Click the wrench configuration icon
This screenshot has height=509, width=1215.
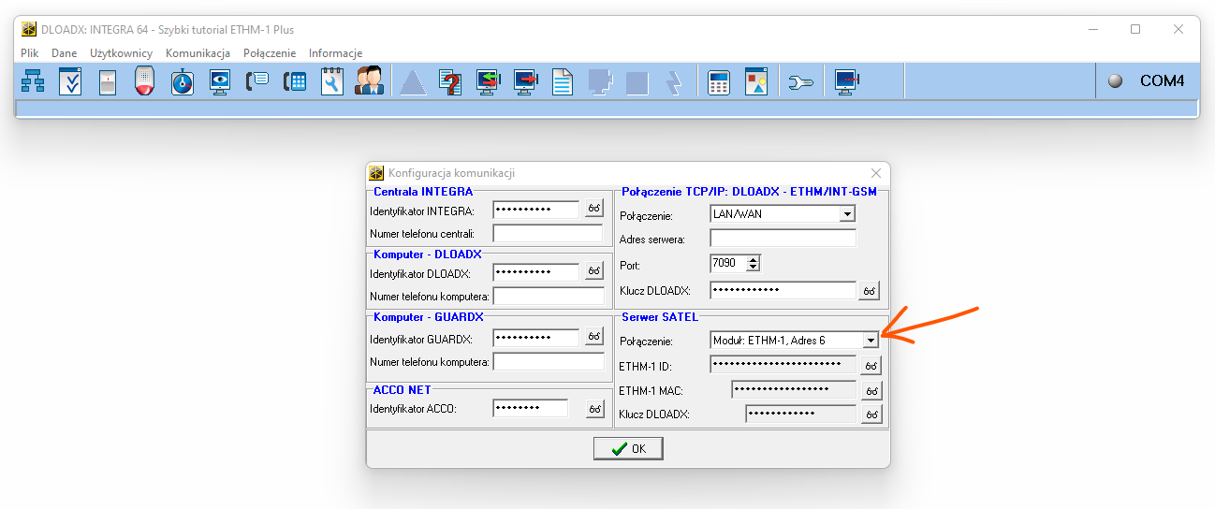[x=801, y=82]
